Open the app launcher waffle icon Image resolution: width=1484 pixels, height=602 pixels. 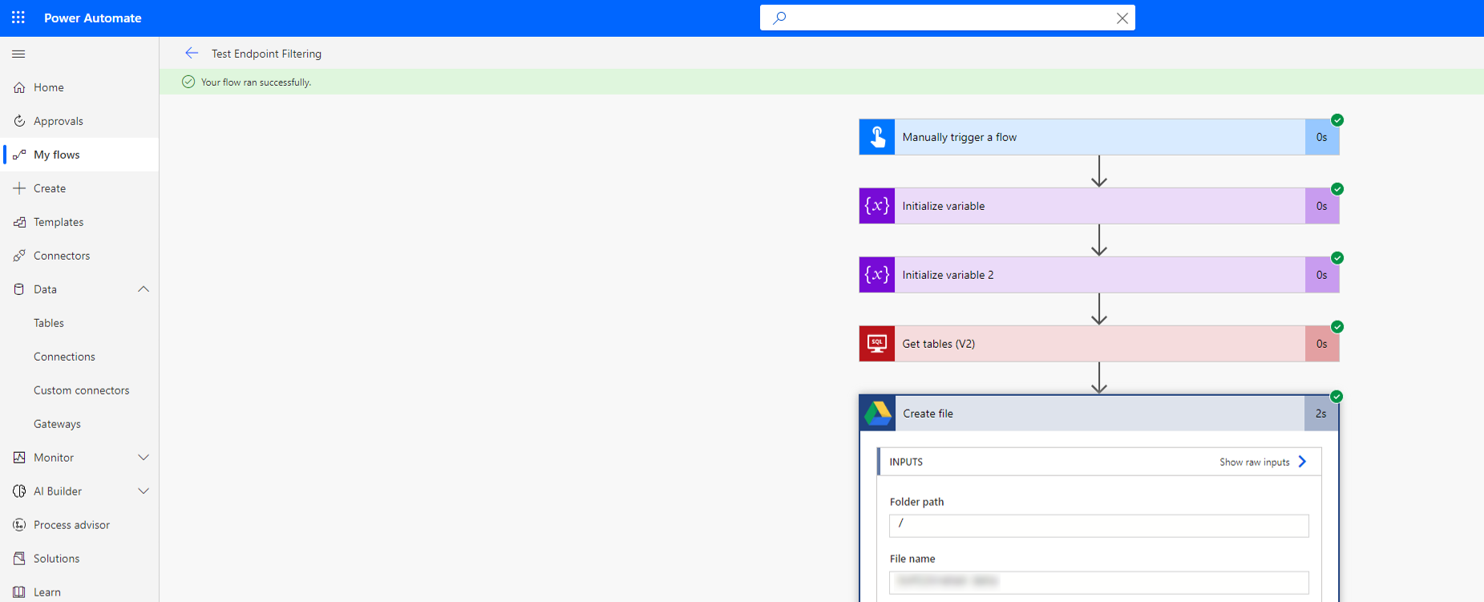[x=18, y=18]
